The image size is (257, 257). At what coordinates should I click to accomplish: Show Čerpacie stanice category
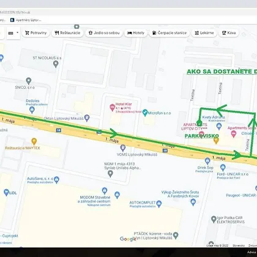tap(169, 33)
